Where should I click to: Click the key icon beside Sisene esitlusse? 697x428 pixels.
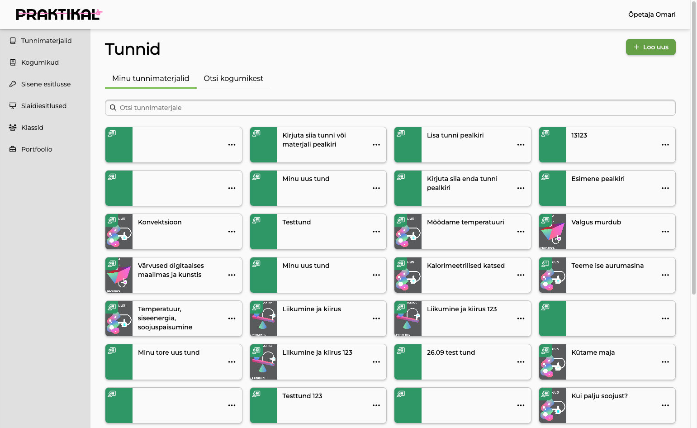coord(13,84)
